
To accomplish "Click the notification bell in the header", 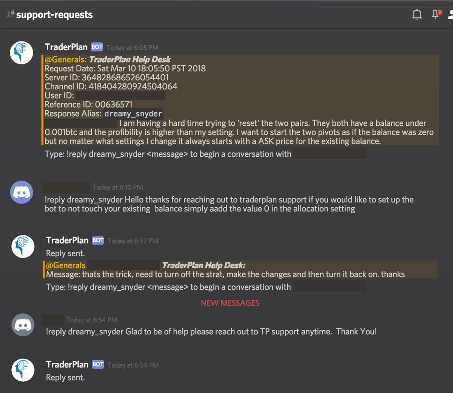I will (417, 14).
